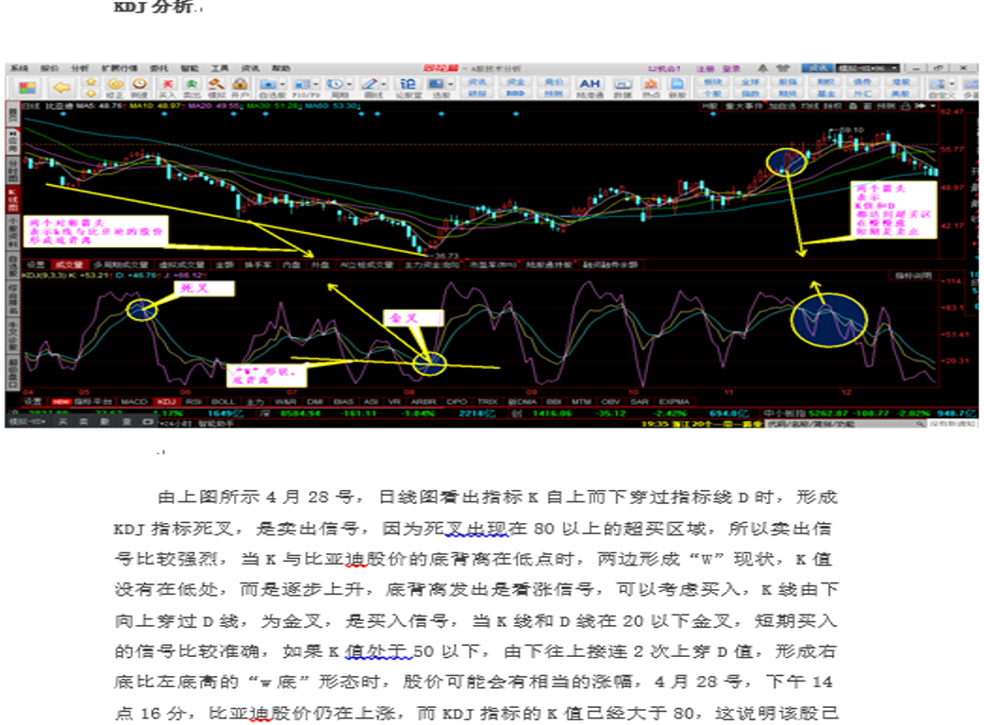This screenshot has width=984, height=725.
Task: Click the blue 资讯 button in title bar
Action: (x=817, y=68)
